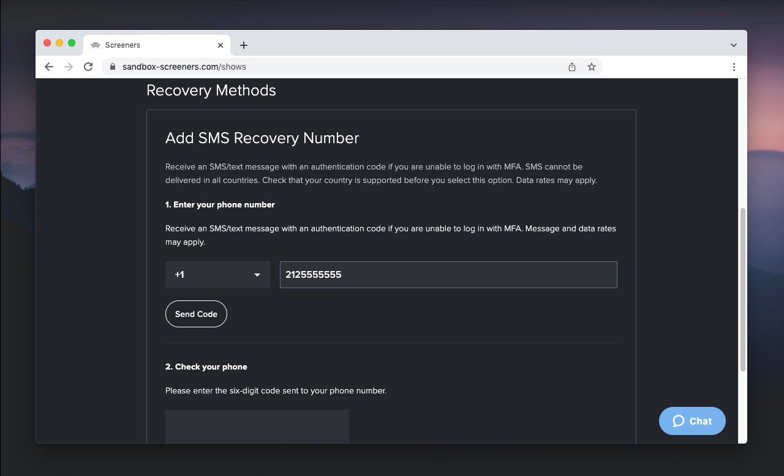Screen dimensions: 784x476
Task: Click the browser forward arrow
Action: [69, 67]
